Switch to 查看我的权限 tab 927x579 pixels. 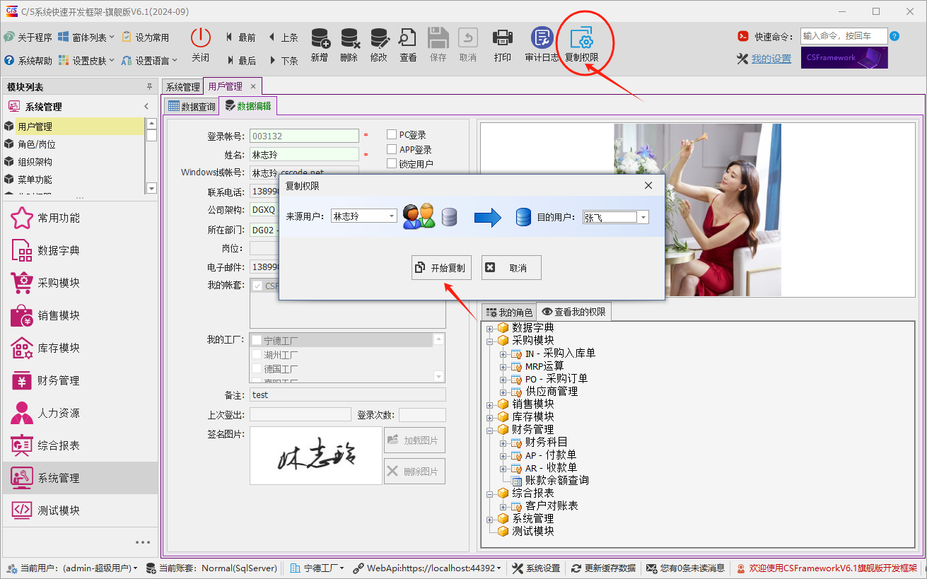[573, 311]
